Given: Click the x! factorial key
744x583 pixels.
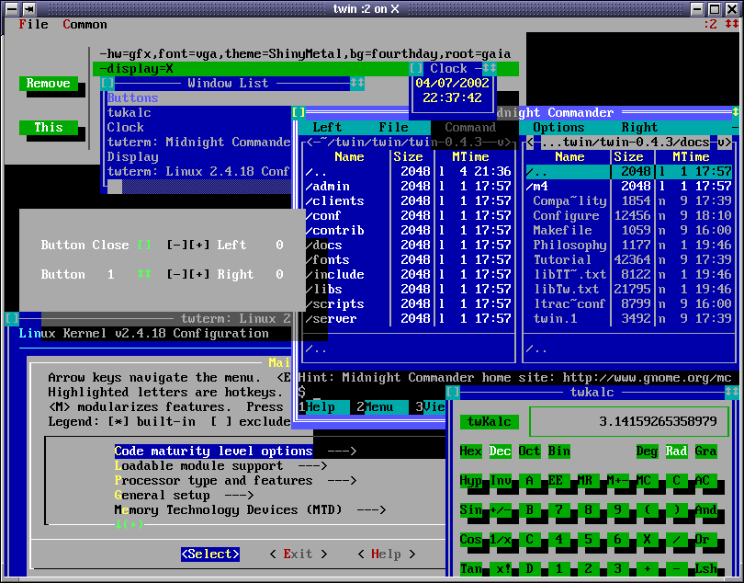Looking at the screenshot, I should coord(501,569).
